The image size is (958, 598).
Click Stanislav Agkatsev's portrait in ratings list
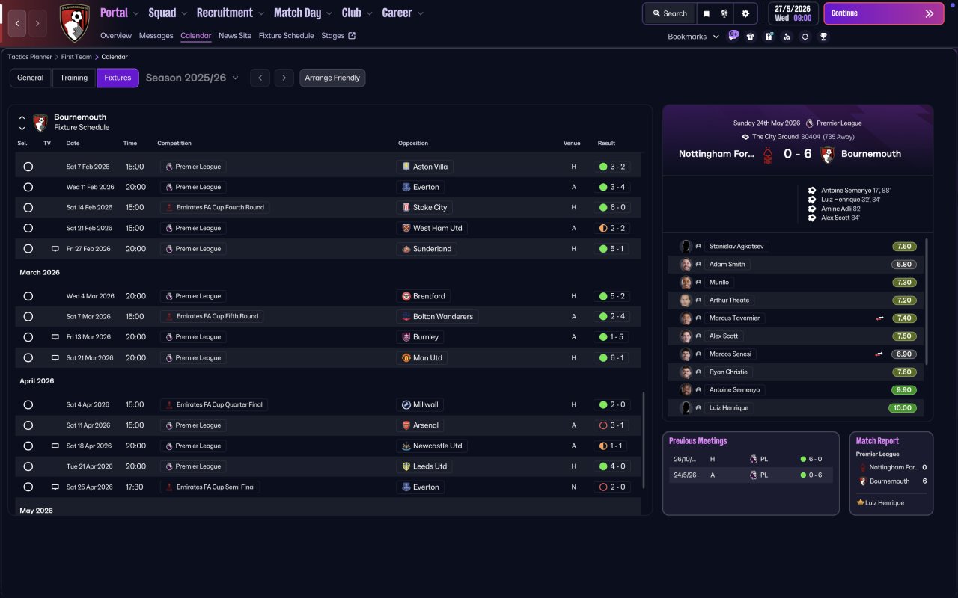pos(686,247)
